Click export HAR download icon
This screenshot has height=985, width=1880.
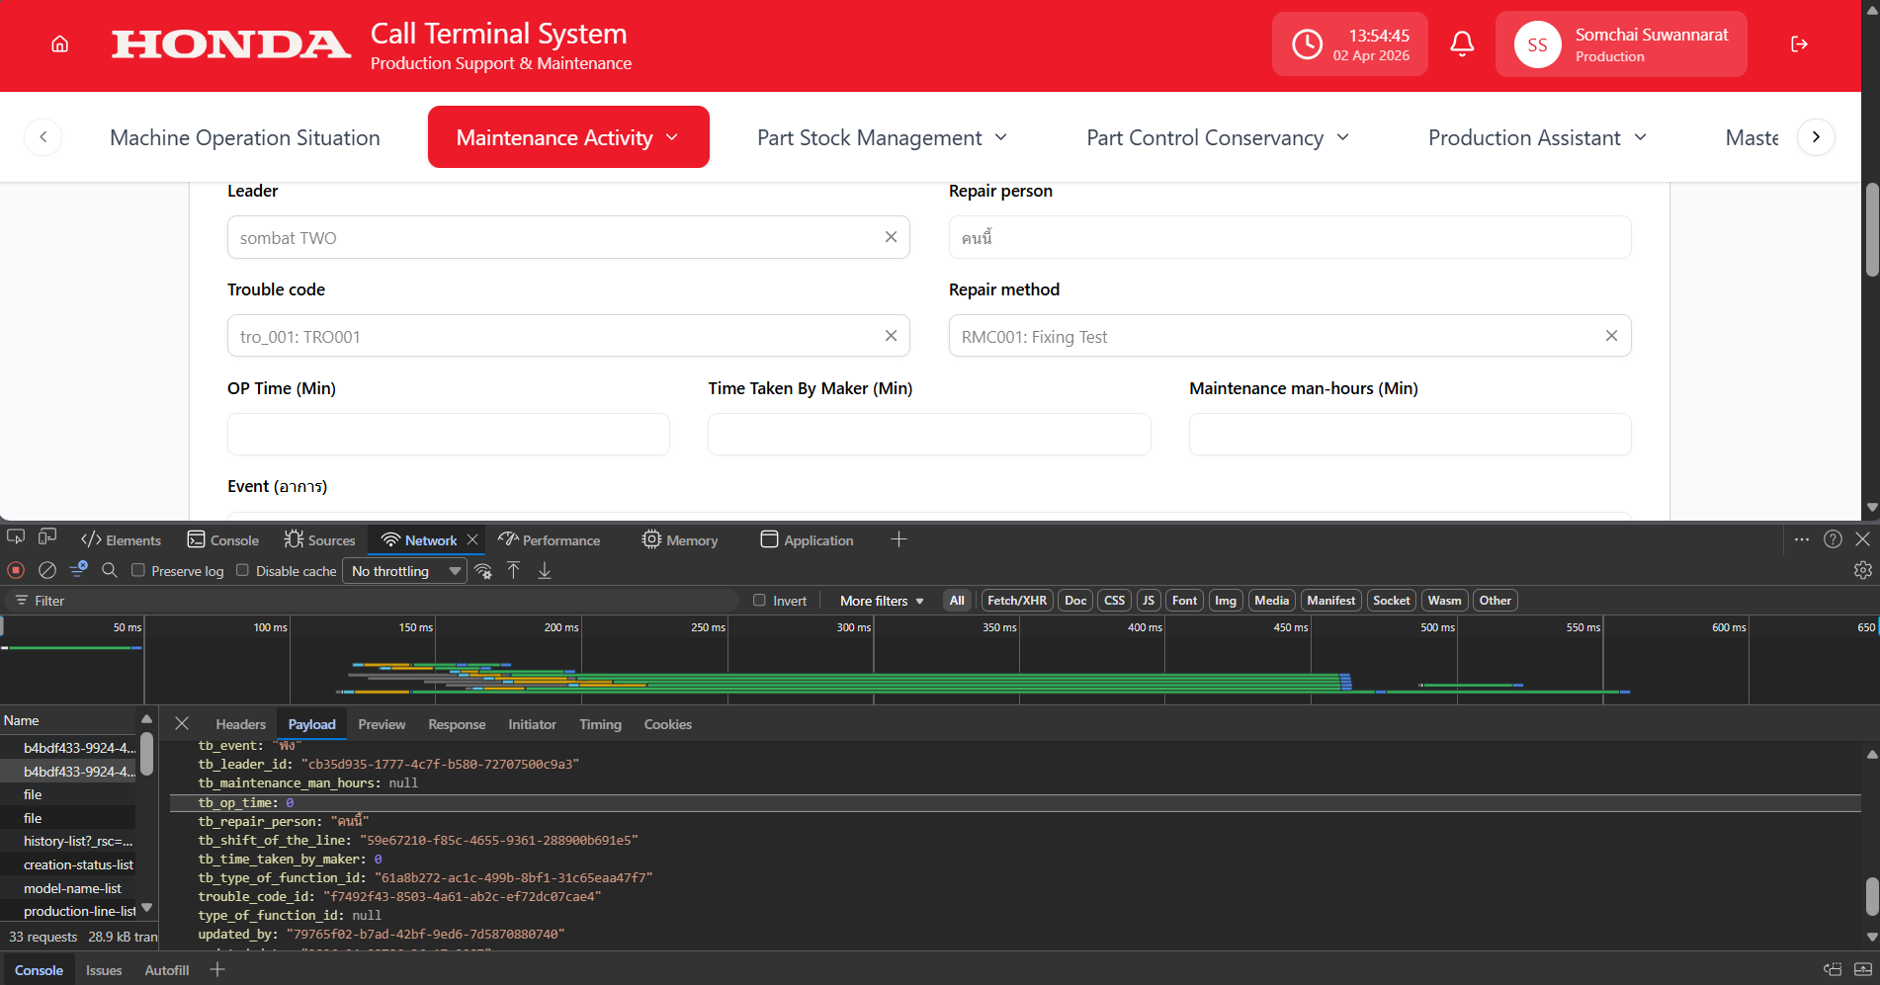(545, 570)
